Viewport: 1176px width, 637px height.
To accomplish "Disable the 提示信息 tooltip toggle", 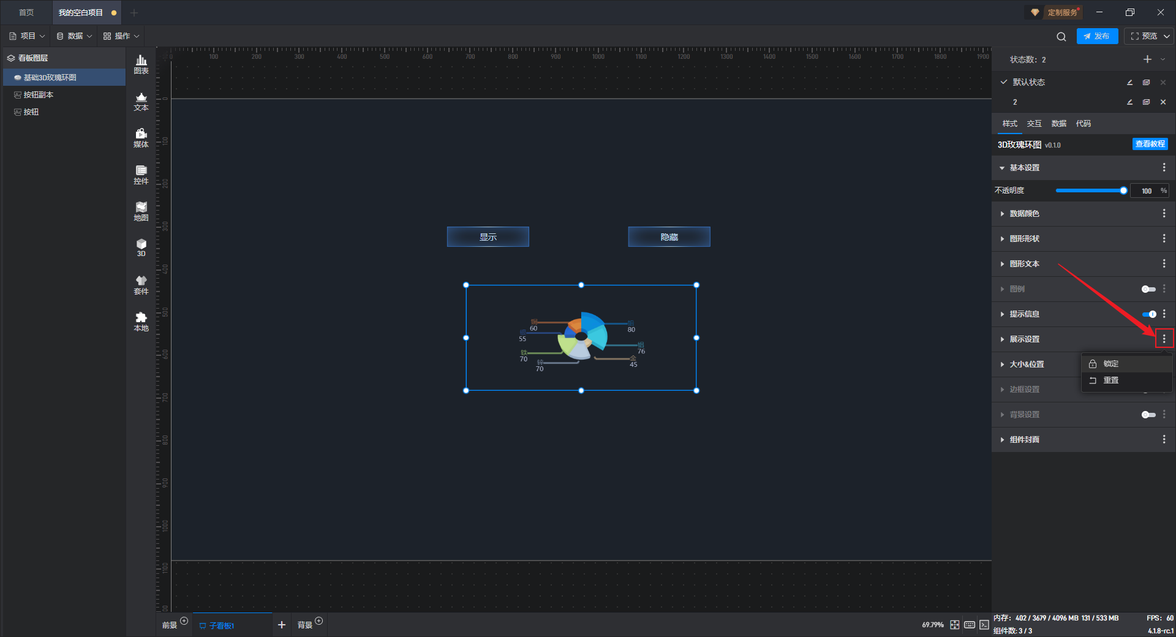I will [x=1148, y=314].
